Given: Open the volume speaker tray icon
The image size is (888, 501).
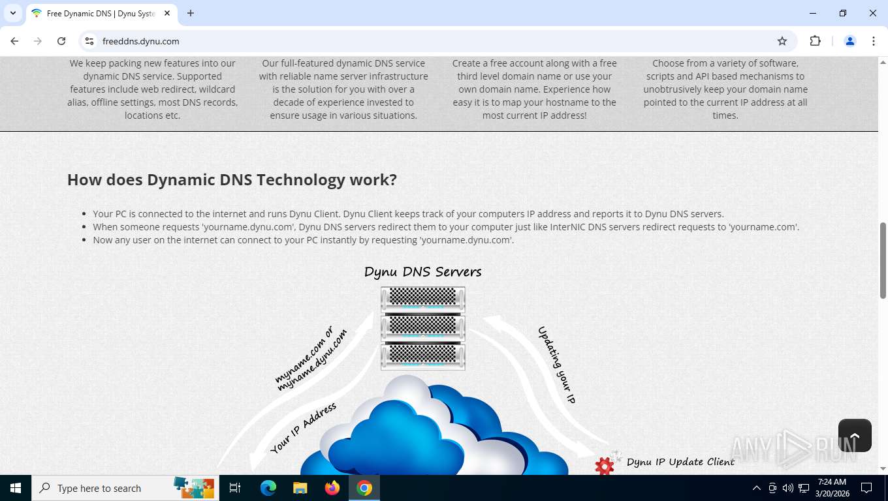Looking at the screenshot, I should point(788,488).
